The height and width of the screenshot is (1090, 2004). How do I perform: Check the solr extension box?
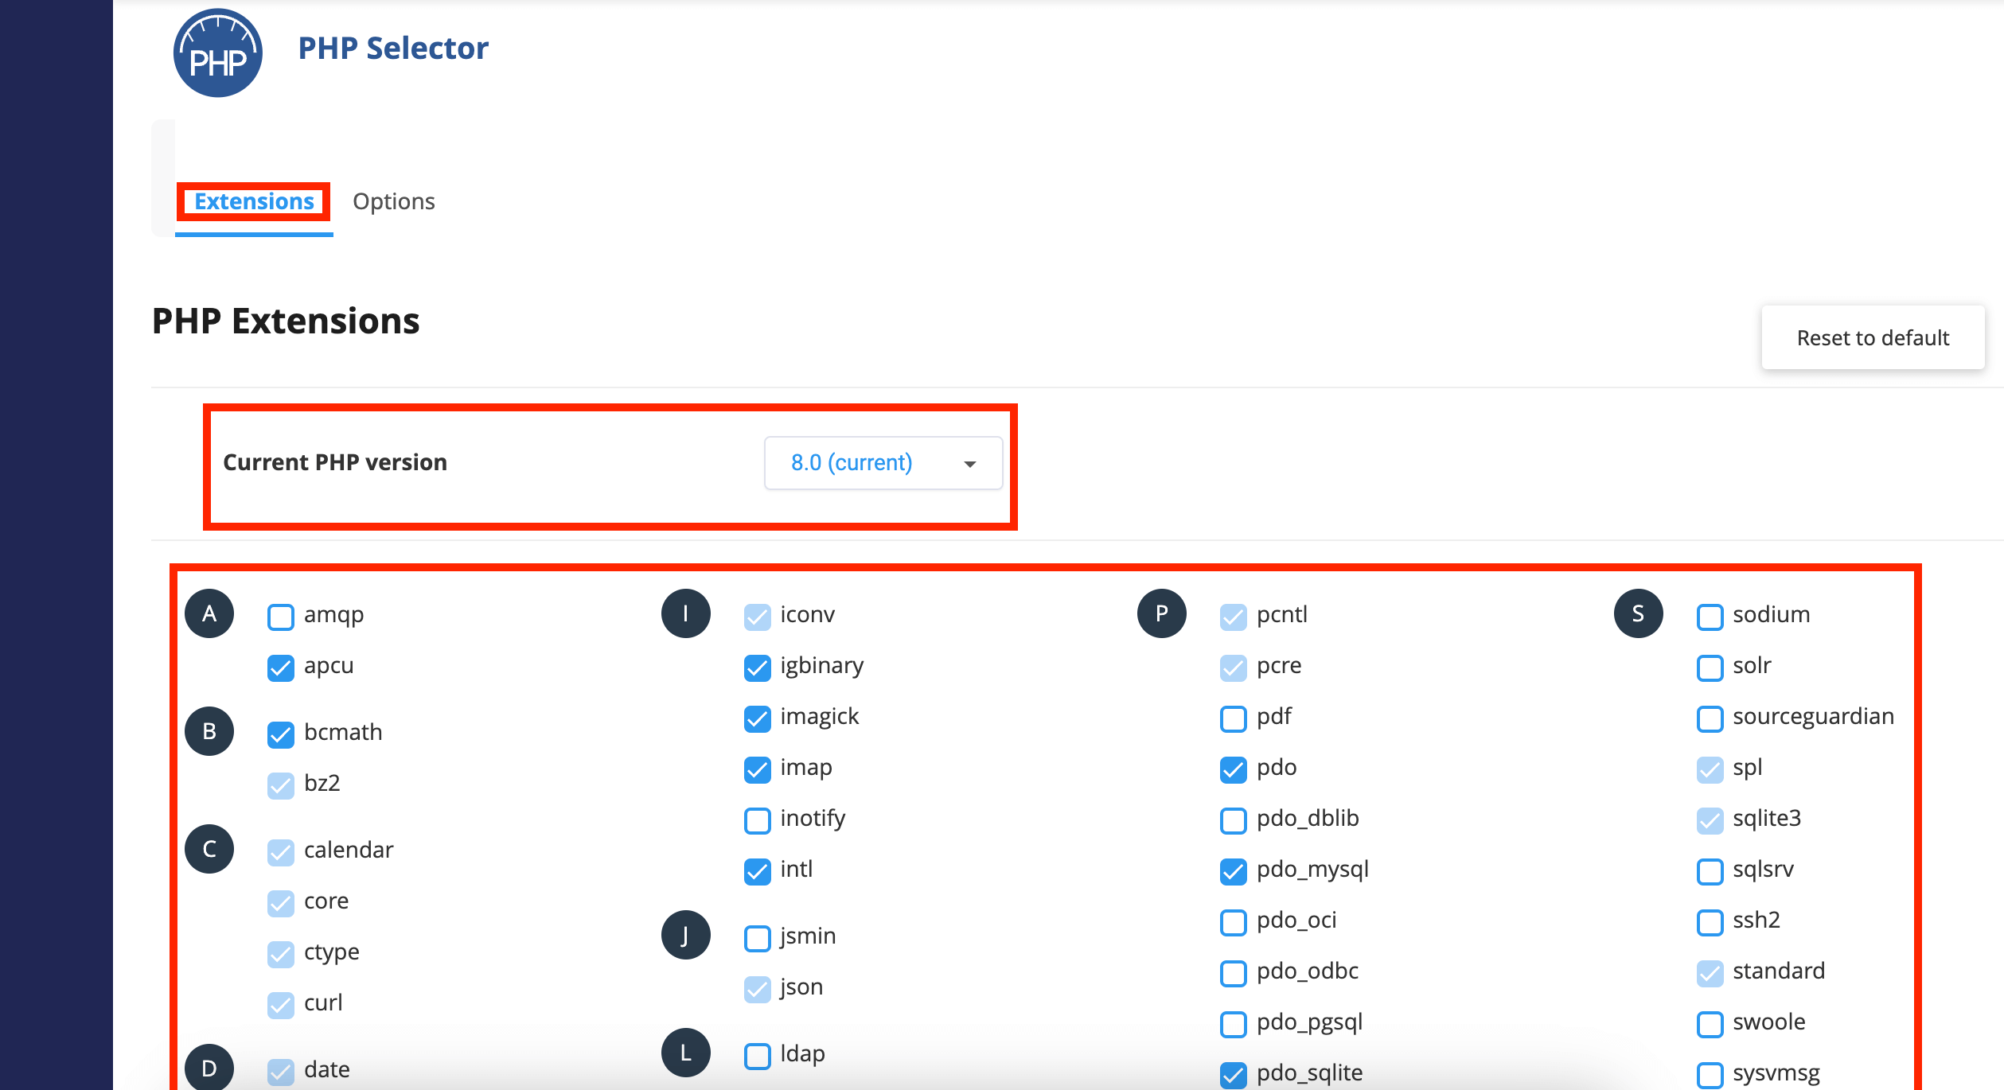tap(1710, 668)
